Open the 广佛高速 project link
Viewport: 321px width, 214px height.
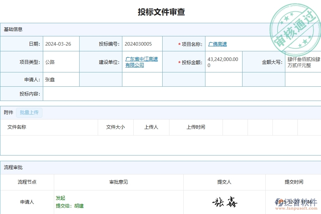[x=217, y=44]
